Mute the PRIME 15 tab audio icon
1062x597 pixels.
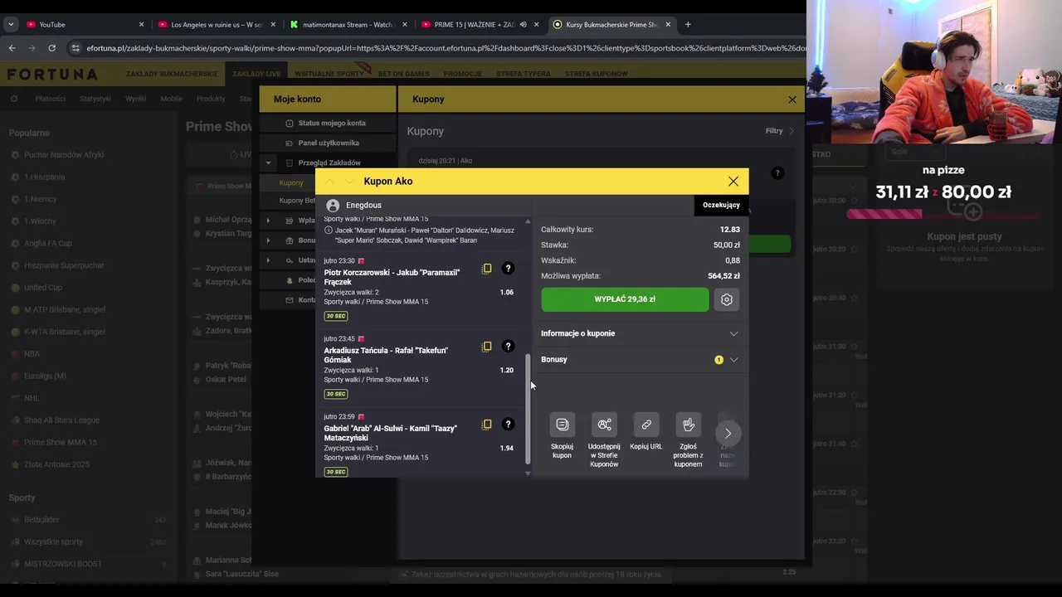point(523,24)
